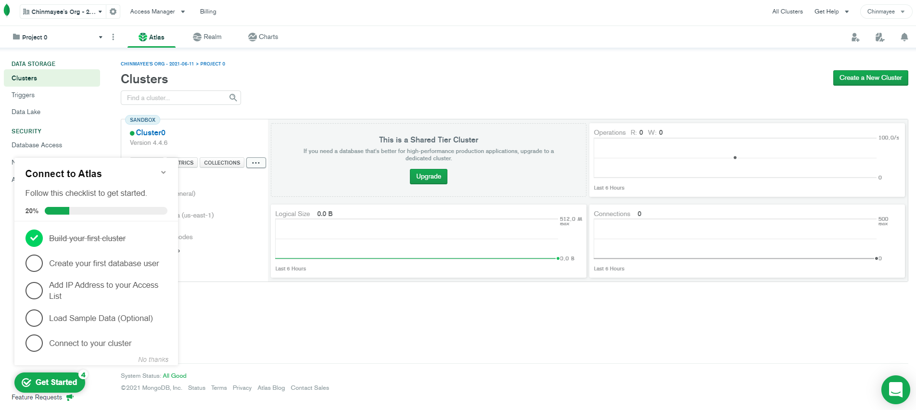
Task: Open the Terms footer link
Action: [x=219, y=388]
